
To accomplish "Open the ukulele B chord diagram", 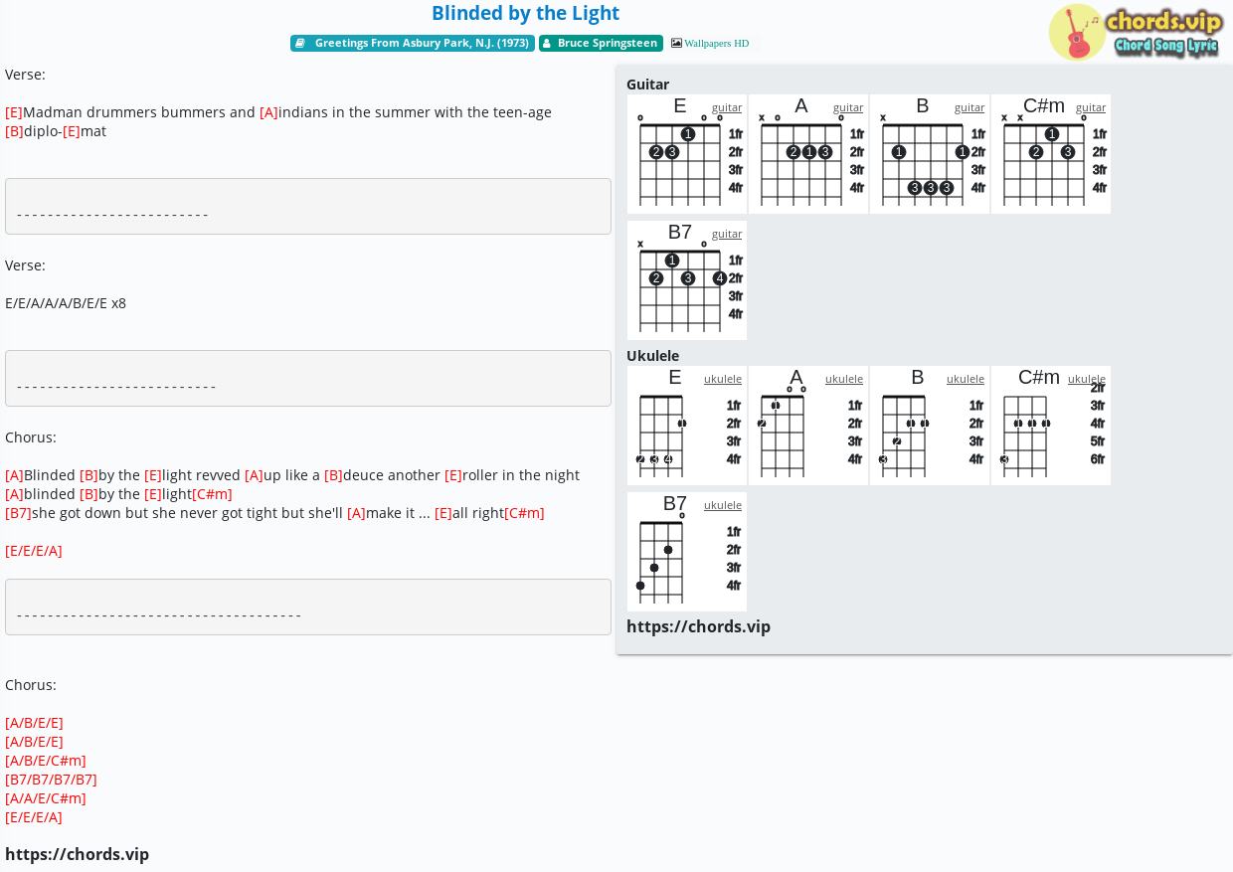I will (x=930, y=426).
